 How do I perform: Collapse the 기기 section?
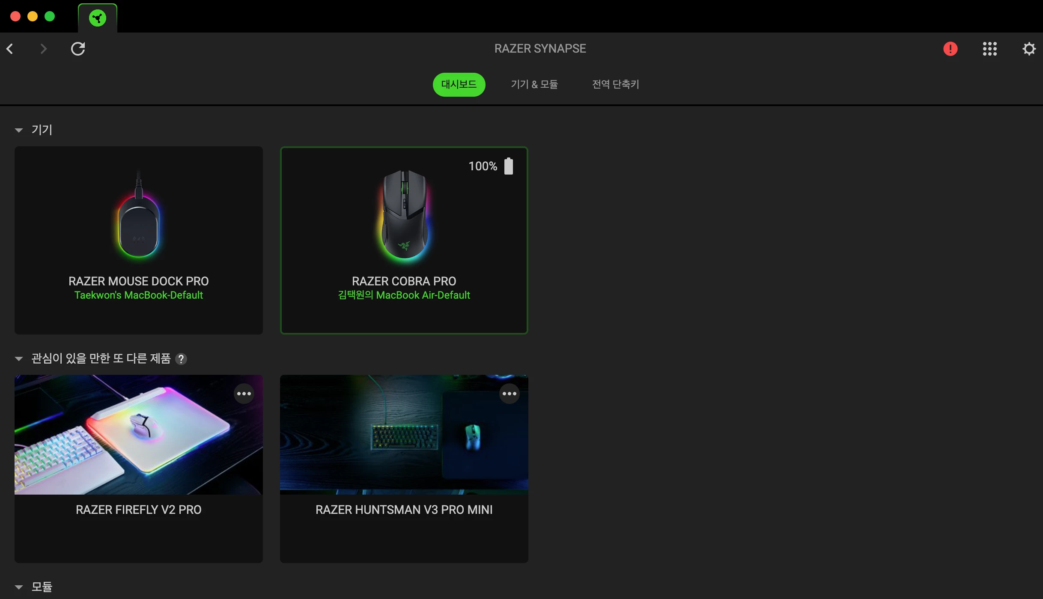(x=19, y=130)
